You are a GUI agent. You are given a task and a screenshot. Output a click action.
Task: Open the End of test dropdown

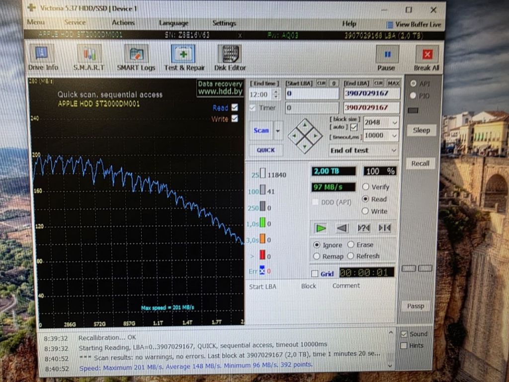[363, 150]
